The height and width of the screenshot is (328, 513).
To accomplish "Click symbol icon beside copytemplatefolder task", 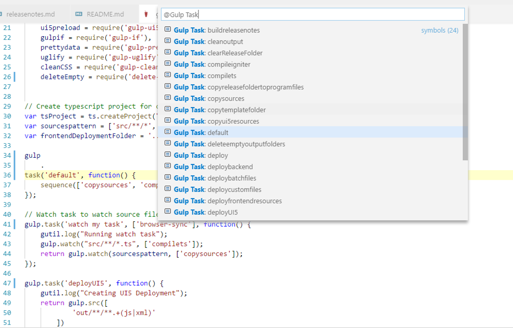I will [168, 109].
